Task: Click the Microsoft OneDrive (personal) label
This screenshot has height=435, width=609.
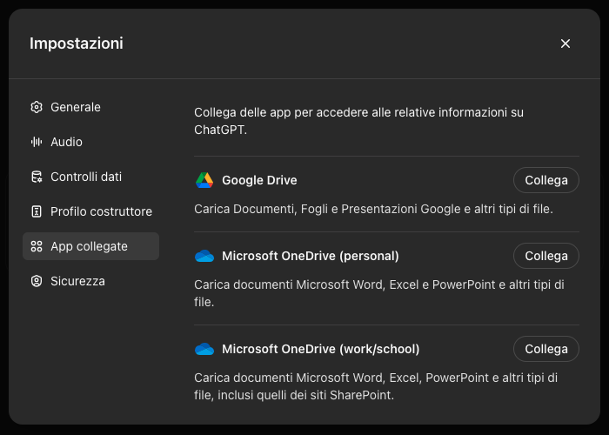Action: click(x=311, y=256)
